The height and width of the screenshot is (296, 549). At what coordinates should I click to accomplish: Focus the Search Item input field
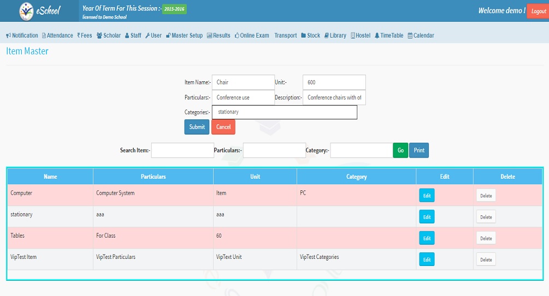(182, 150)
